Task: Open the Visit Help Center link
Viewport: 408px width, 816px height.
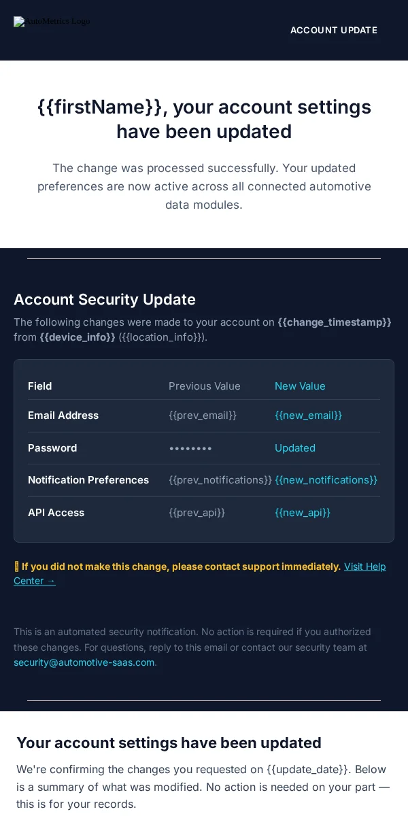Action: pyautogui.click(x=200, y=573)
